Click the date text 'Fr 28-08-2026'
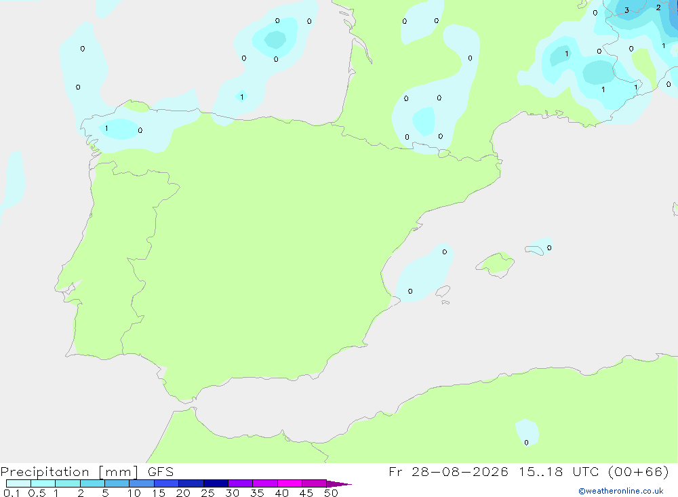Image resolution: width=678 pixels, height=497 pixels. tap(448, 471)
